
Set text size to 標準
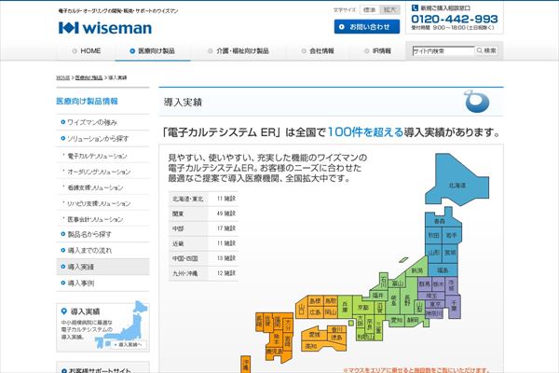pyautogui.click(x=369, y=10)
